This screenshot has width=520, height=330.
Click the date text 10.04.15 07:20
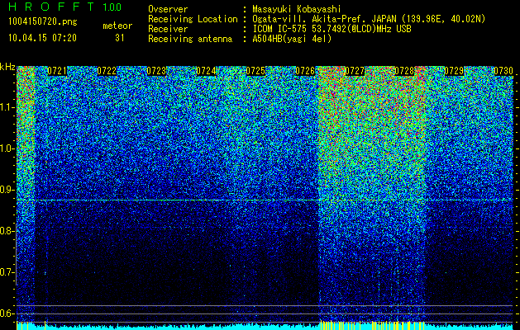(x=42, y=38)
